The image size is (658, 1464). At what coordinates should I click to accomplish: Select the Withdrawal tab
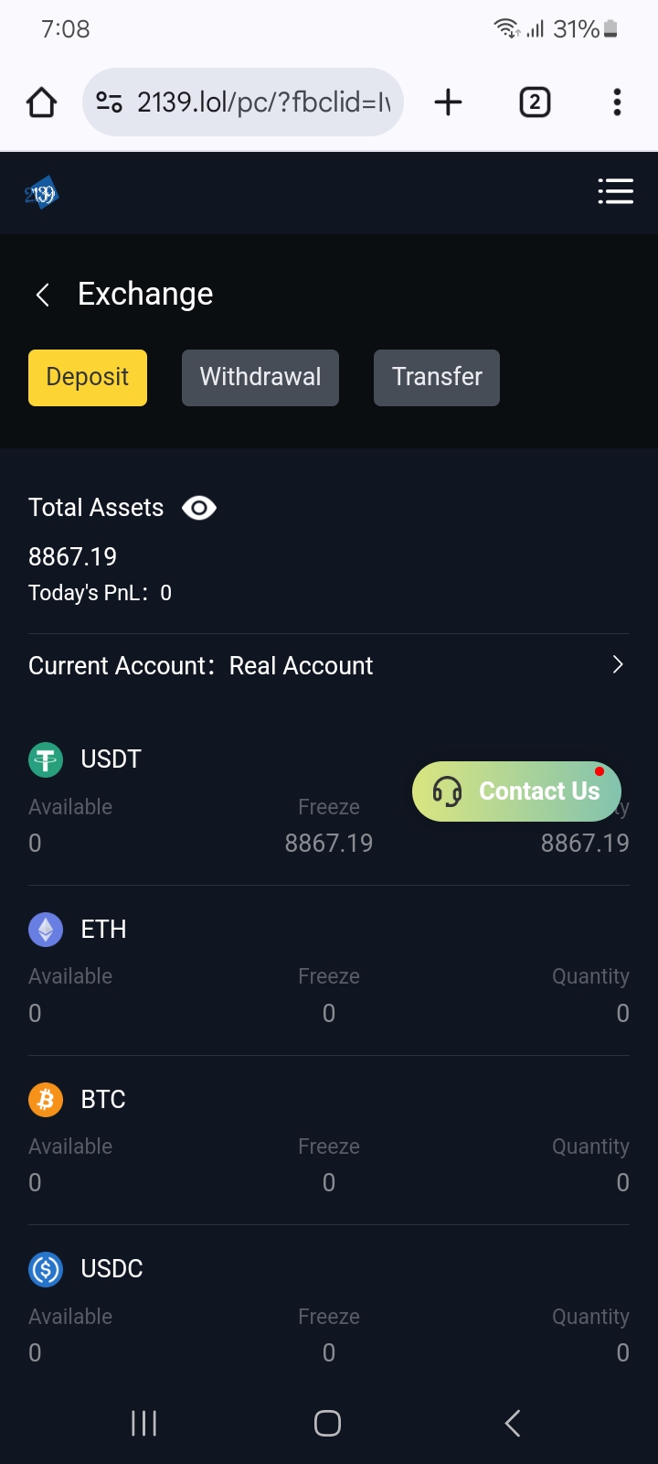[x=260, y=377]
